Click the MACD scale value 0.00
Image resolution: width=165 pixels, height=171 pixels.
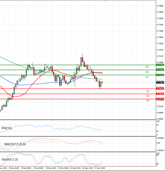[158, 143]
